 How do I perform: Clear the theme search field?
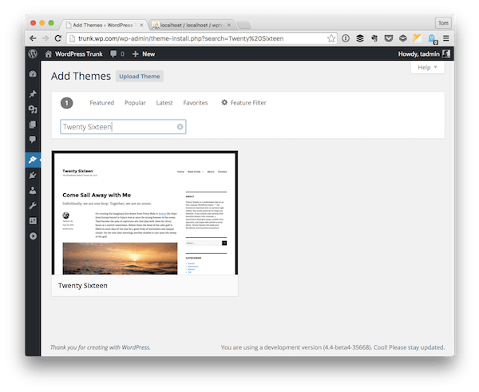point(180,127)
